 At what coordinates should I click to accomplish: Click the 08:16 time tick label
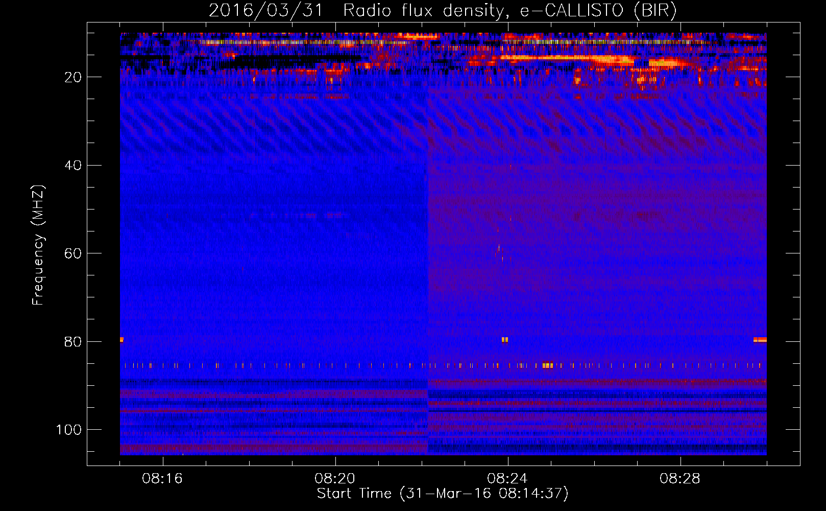pos(162,479)
